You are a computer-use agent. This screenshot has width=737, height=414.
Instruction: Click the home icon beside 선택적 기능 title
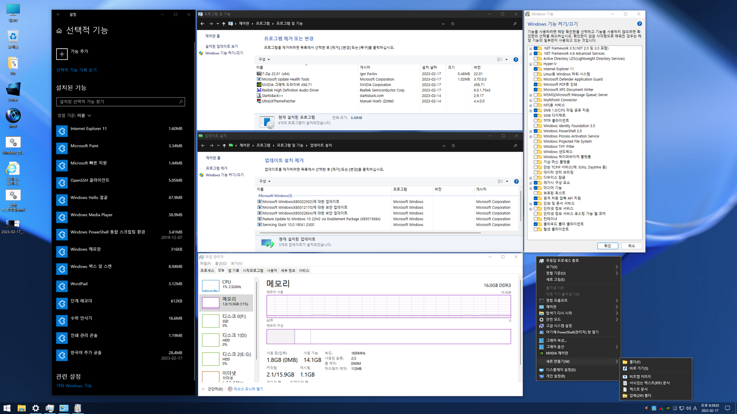(59, 31)
